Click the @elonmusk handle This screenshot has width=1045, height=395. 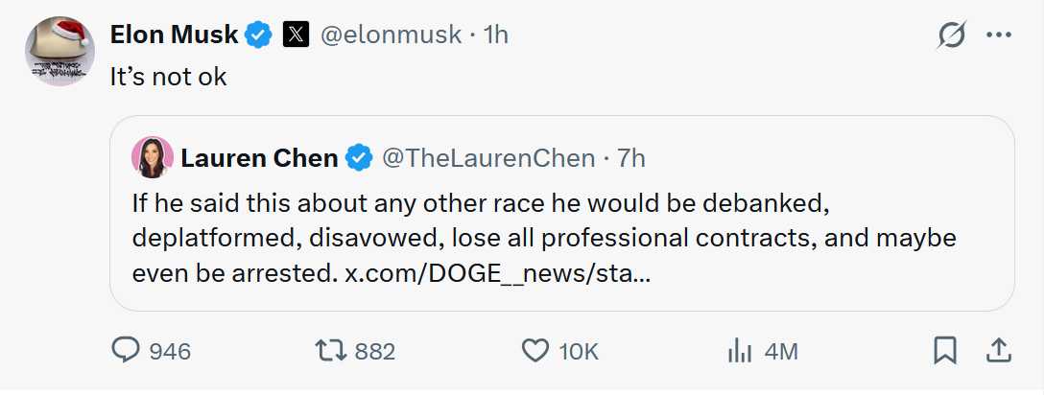click(x=392, y=35)
